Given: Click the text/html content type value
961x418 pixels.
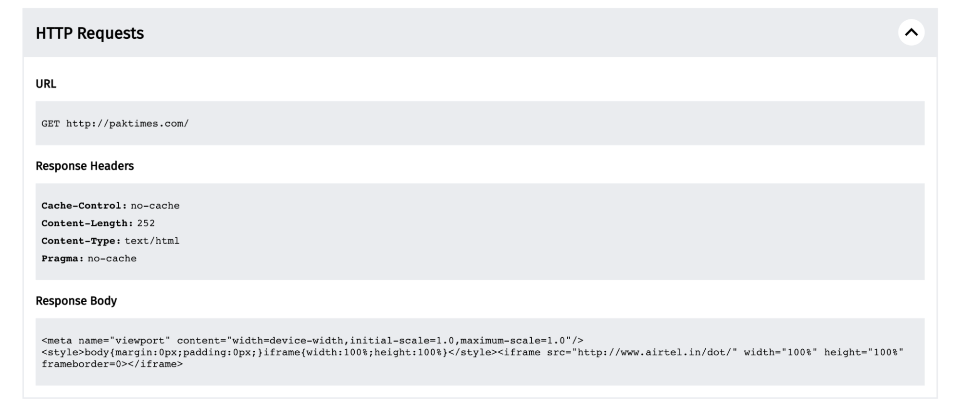Looking at the screenshot, I should [152, 241].
